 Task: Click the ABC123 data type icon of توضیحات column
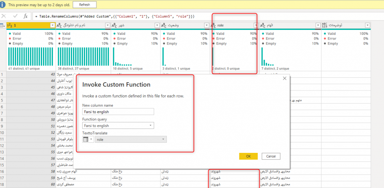coord(324,25)
